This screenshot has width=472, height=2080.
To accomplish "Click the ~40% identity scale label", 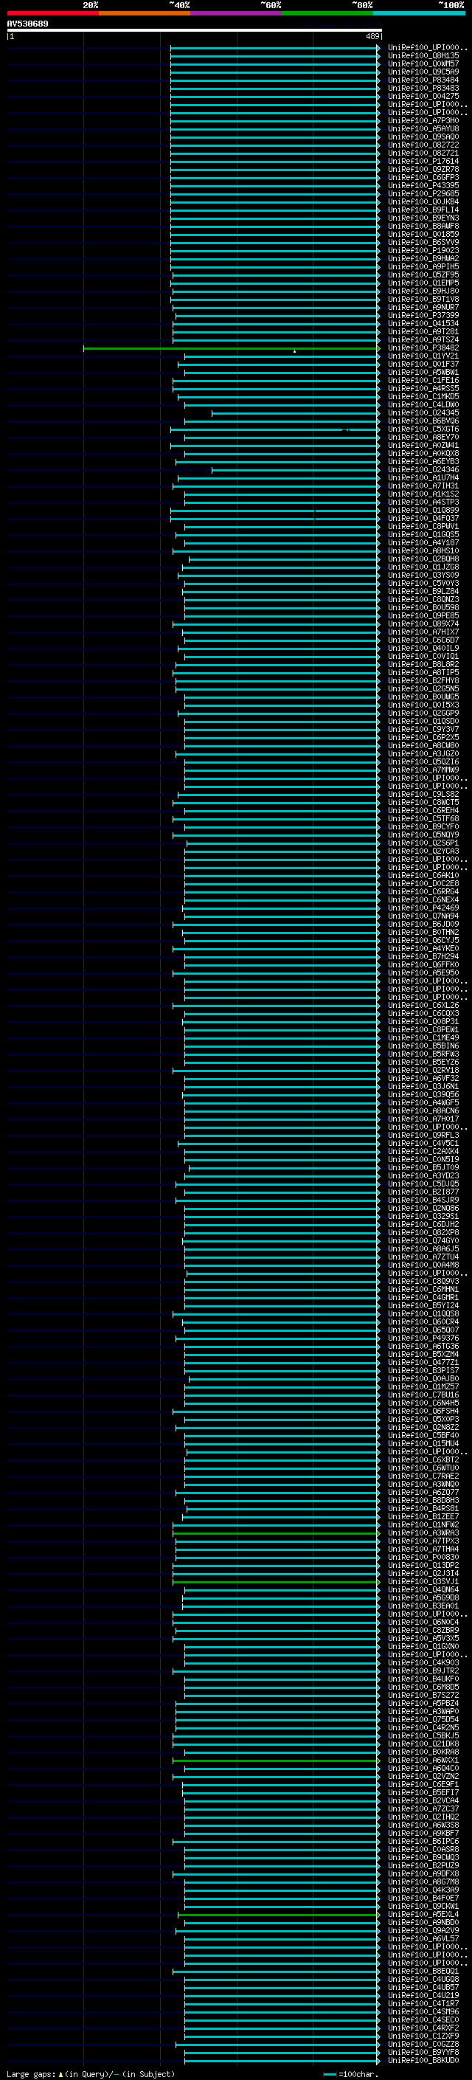I will 179,5.
